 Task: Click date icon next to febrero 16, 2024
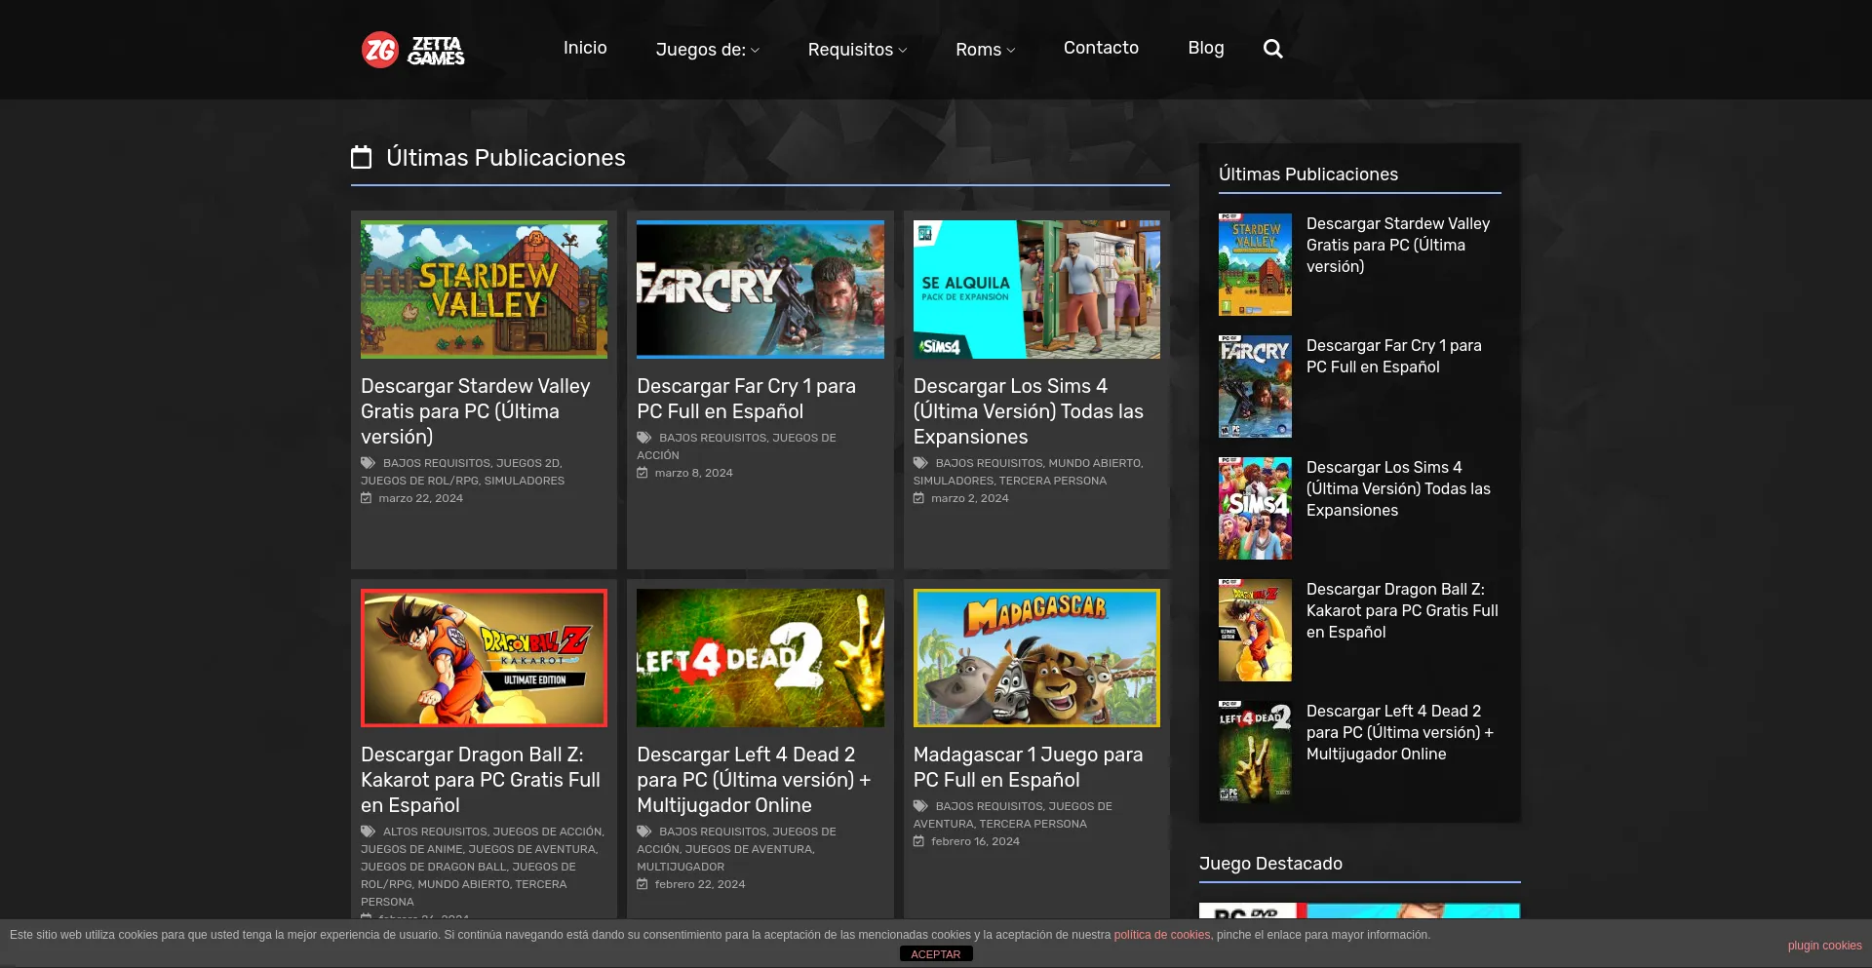918,841
